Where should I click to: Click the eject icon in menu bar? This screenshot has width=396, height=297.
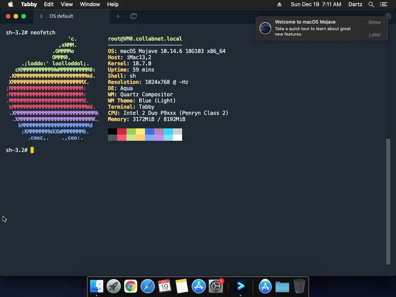tap(279, 4)
